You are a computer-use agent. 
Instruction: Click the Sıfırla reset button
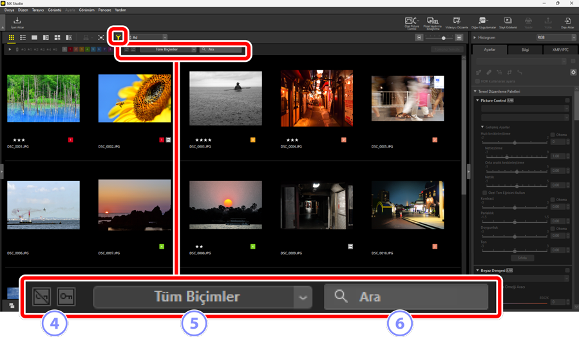(x=522, y=258)
